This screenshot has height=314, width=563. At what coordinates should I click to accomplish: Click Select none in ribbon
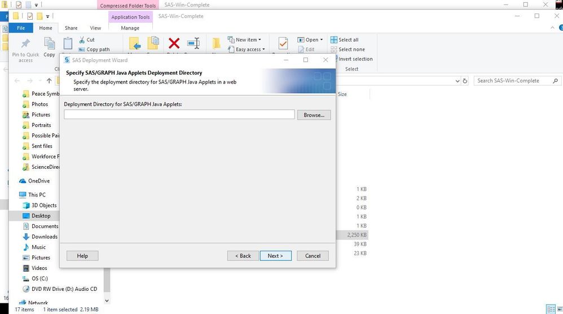tap(348, 50)
